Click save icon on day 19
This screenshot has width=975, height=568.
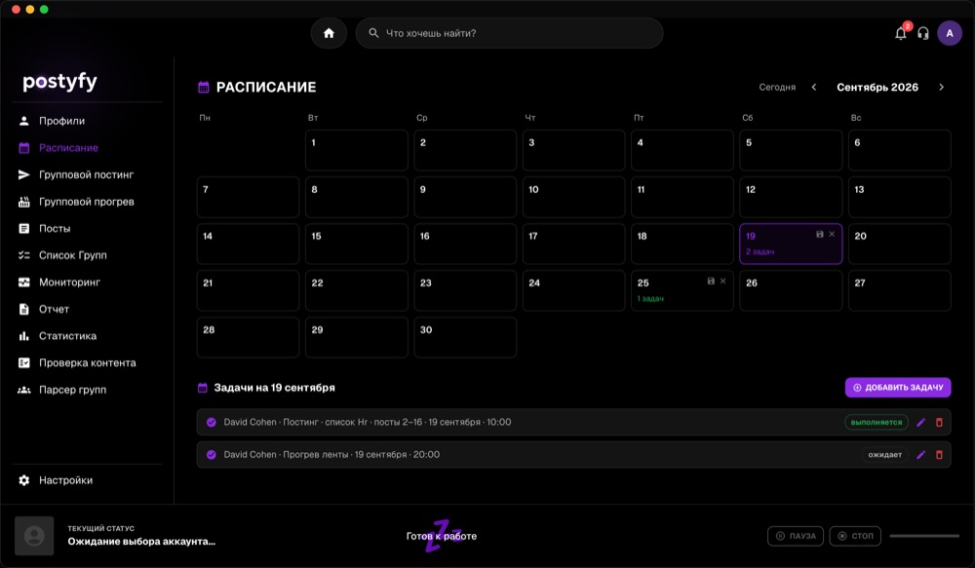[820, 234]
